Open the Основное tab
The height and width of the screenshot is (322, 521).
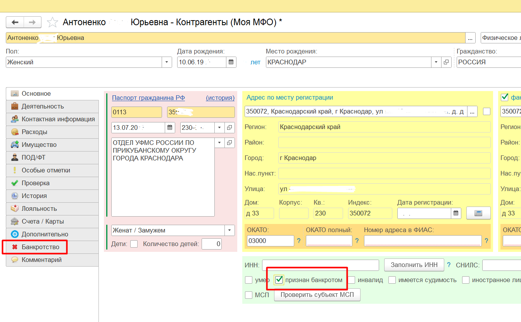[52, 94]
